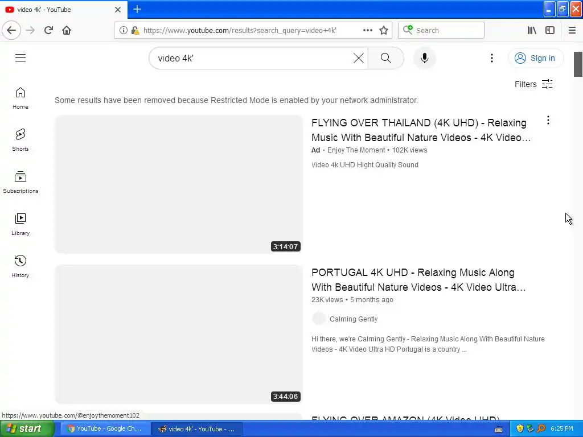This screenshot has height=437, width=583.
Task: Open Library in YouTube sidebar
Action: pos(20,224)
